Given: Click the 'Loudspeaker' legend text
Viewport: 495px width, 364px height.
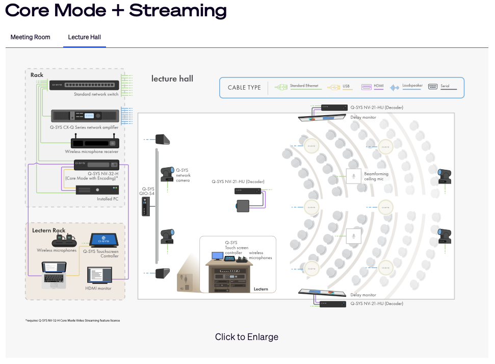Looking at the screenshot, I should point(412,85).
